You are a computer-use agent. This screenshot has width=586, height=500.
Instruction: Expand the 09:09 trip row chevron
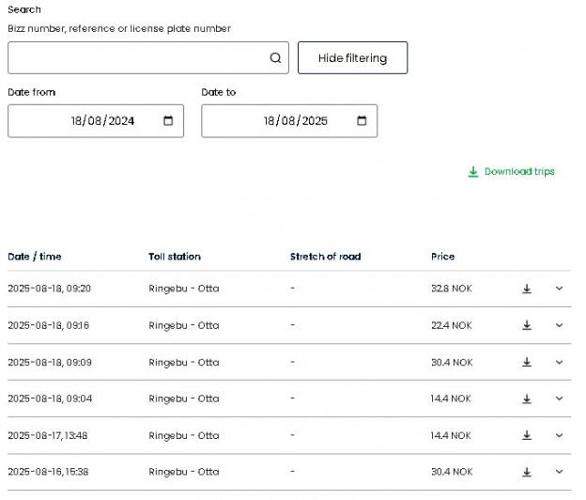pos(559,362)
